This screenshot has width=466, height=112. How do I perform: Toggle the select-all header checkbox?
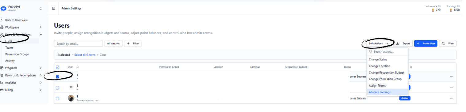(x=57, y=67)
